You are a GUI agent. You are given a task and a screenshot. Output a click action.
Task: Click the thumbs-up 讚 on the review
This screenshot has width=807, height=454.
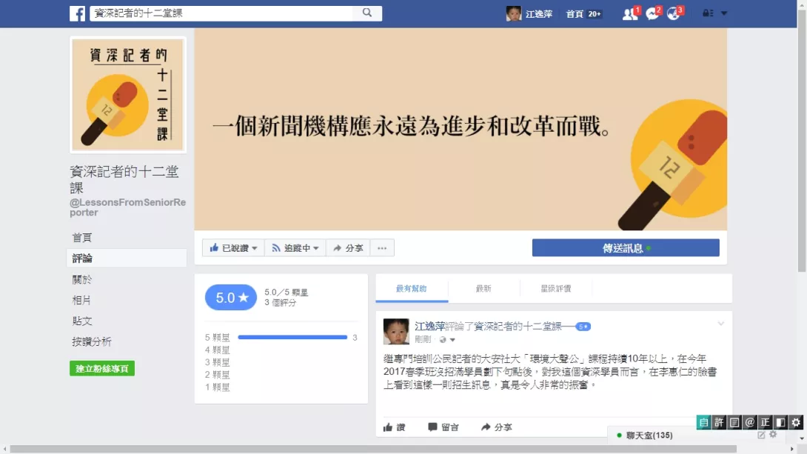[394, 427]
